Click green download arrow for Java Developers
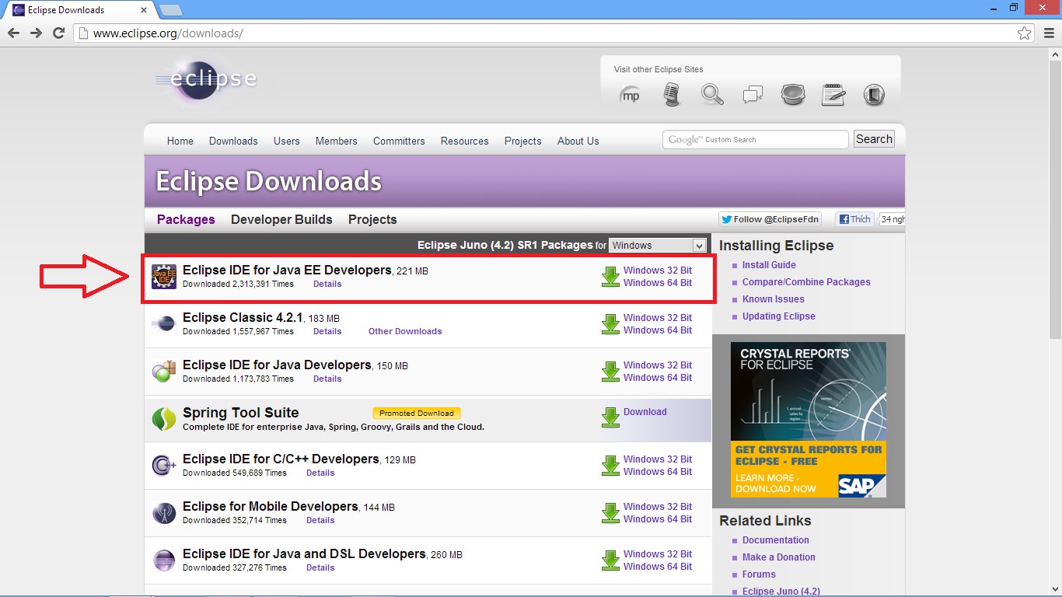Screen dimensions: 1062x597 tap(610, 372)
